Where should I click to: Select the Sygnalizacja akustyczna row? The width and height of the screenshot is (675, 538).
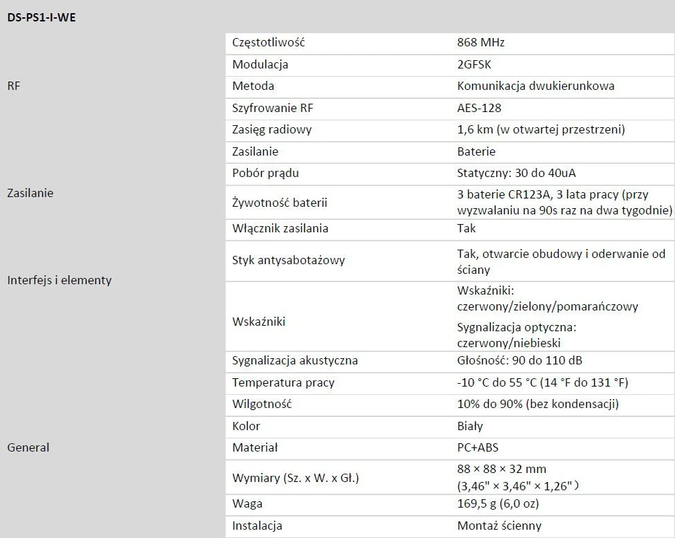click(295, 360)
